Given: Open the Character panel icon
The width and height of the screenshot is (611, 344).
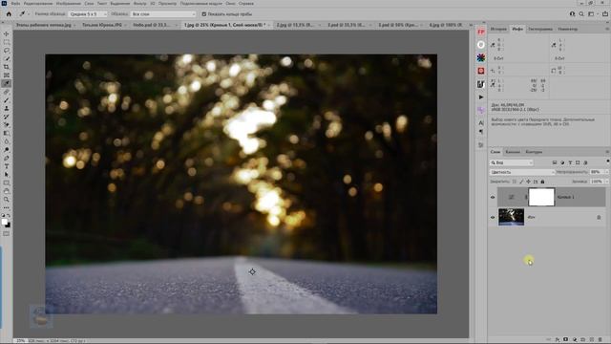Looking at the screenshot, I should [481, 123].
